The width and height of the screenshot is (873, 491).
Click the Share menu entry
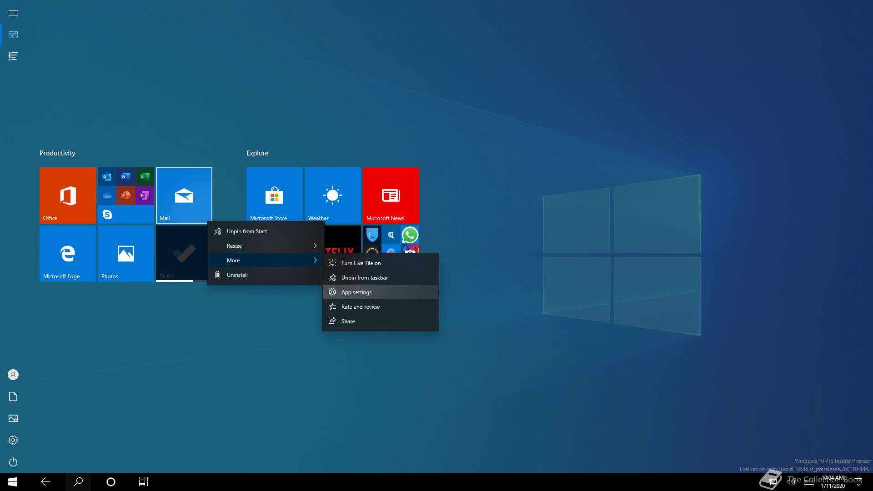(381, 321)
